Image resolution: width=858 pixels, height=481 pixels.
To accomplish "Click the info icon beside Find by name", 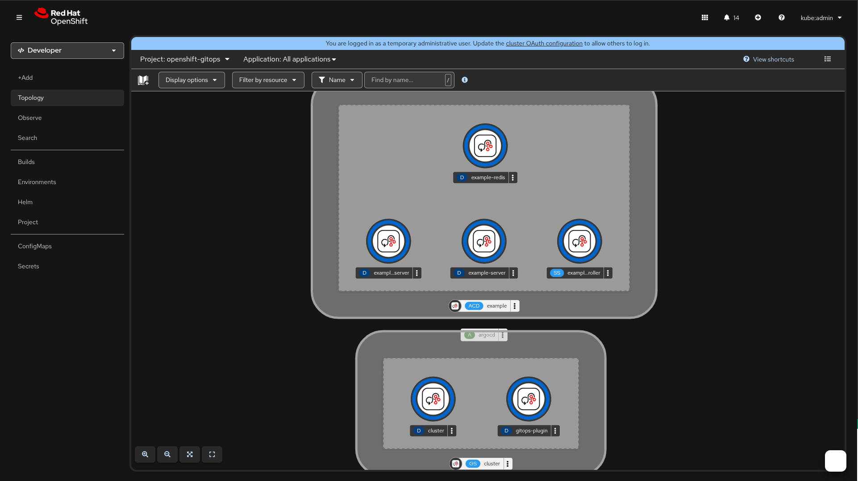I will (465, 80).
